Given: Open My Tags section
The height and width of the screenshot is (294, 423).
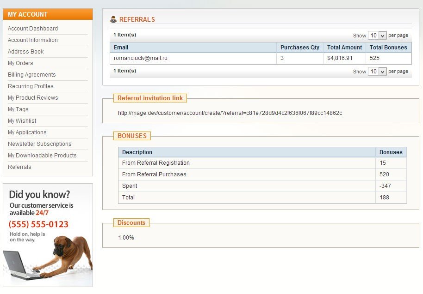Looking at the screenshot, I should [18, 109].
